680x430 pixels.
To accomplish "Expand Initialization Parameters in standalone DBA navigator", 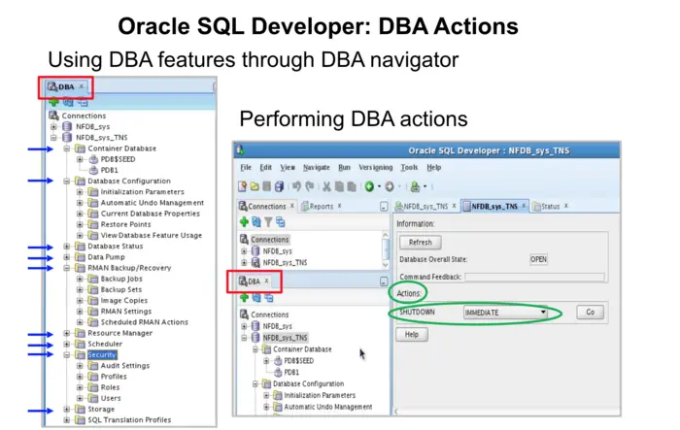I will [x=80, y=191].
